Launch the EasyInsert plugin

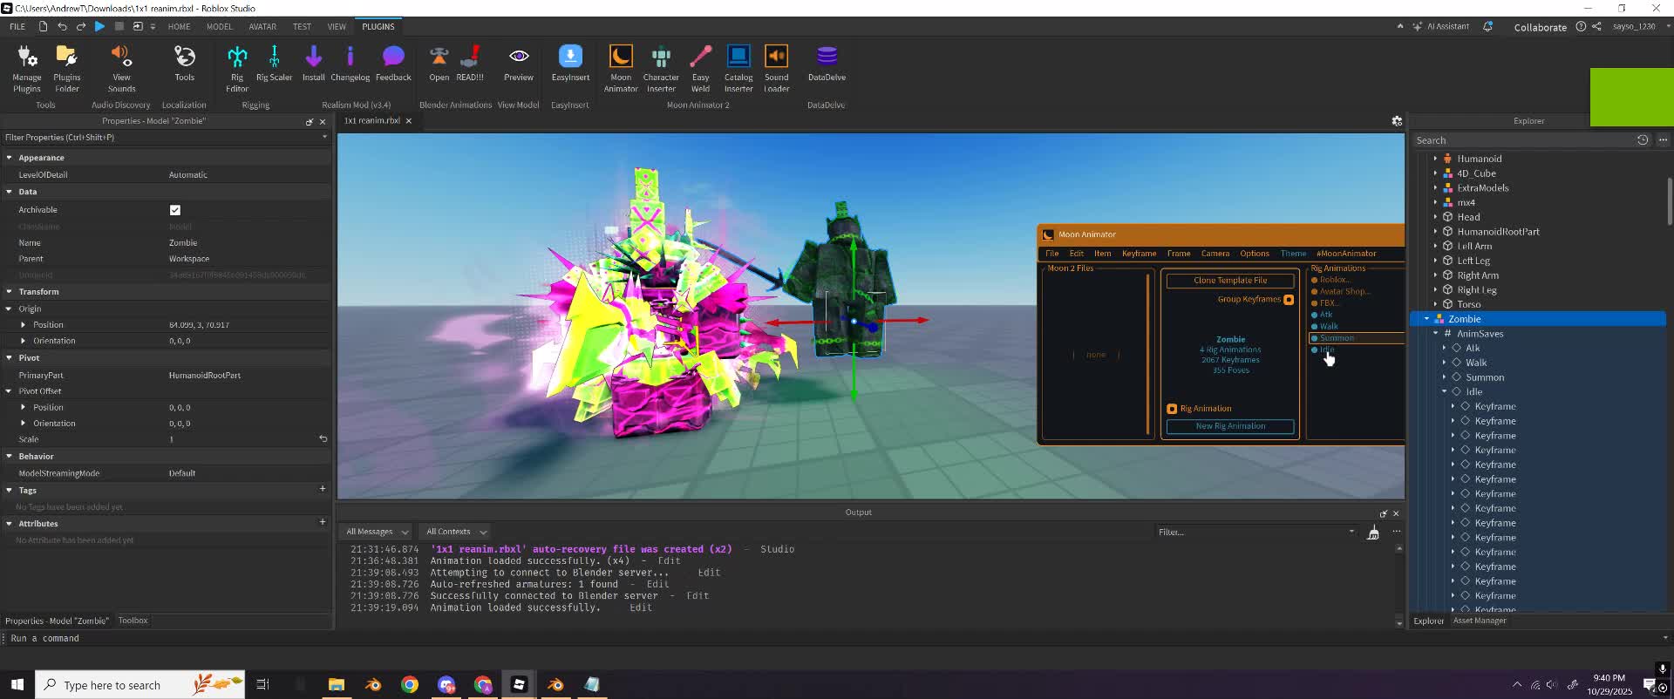pyautogui.click(x=570, y=64)
